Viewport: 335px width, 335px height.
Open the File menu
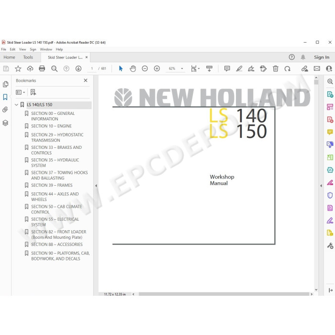[x=4, y=49]
